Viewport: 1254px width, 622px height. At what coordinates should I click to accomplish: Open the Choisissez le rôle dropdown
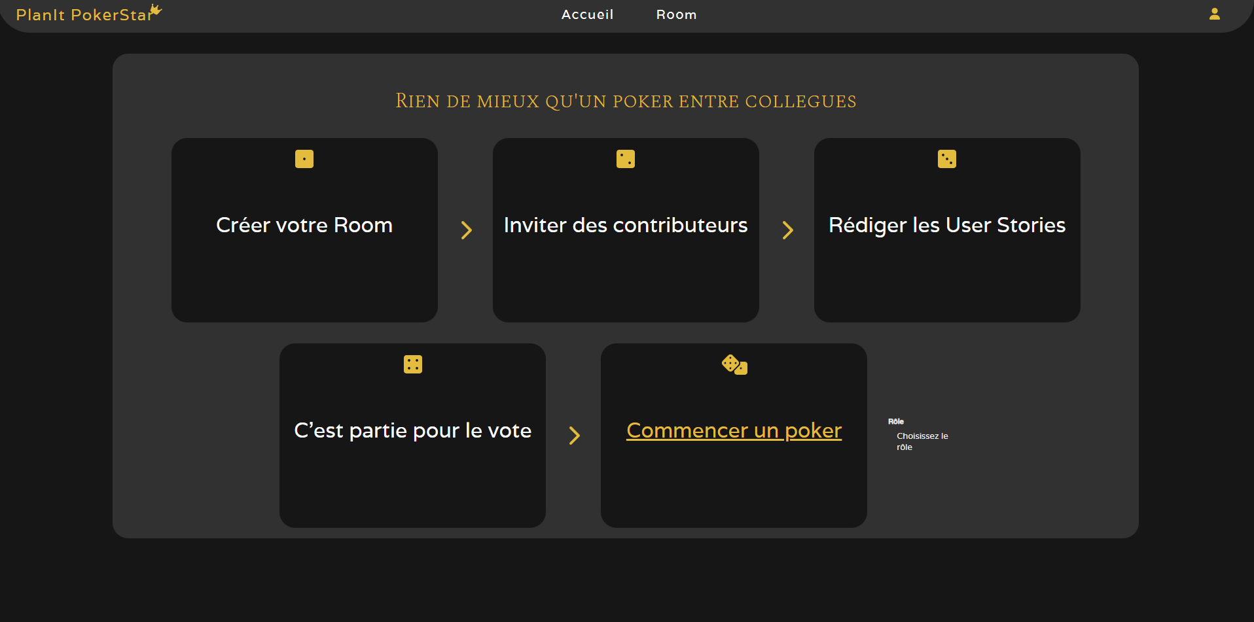coord(922,441)
